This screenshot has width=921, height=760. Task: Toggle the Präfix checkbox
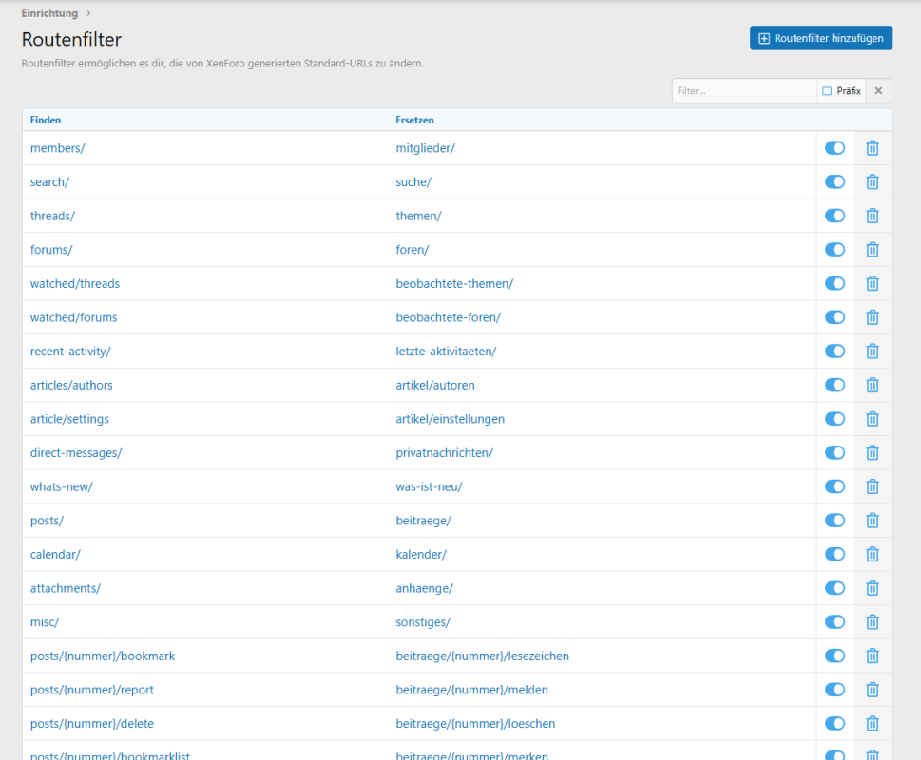pyautogui.click(x=827, y=91)
